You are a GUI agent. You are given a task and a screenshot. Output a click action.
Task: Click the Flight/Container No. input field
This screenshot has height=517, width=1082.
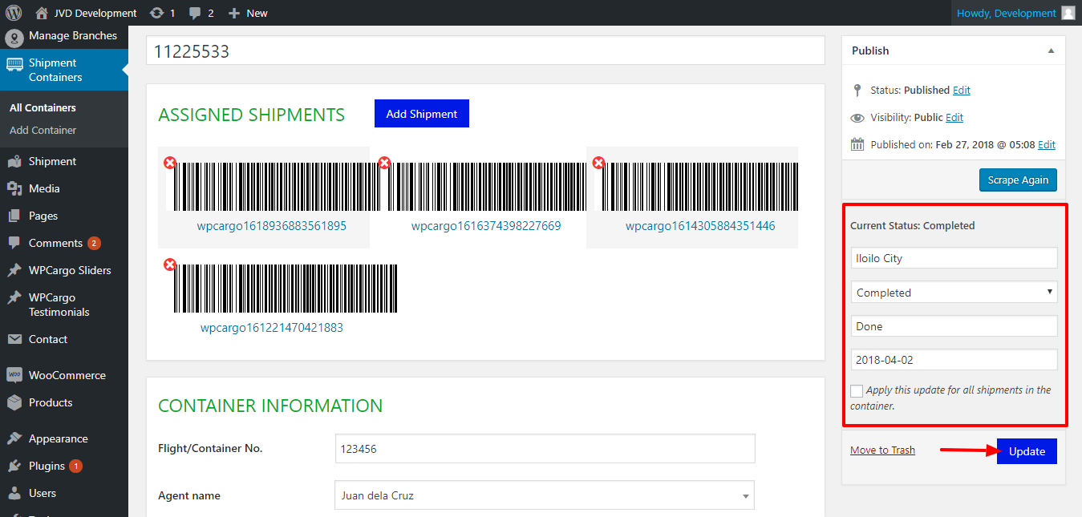(545, 449)
